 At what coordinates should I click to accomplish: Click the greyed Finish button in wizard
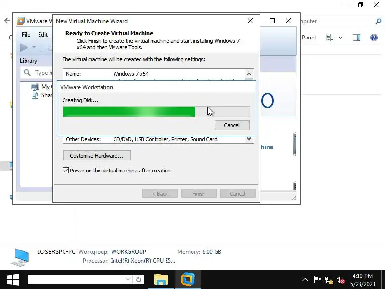[199, 194]
